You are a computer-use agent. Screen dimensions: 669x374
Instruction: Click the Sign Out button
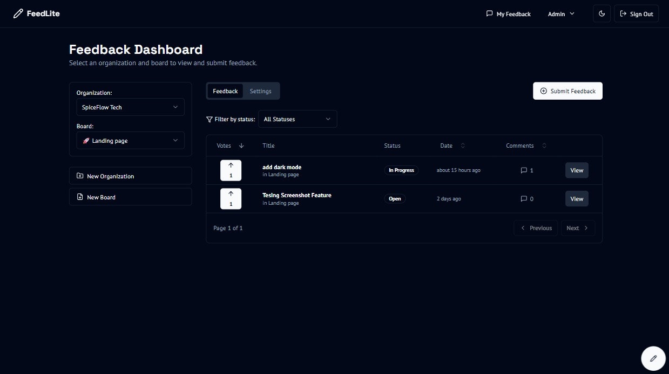[x=636, y=13]
